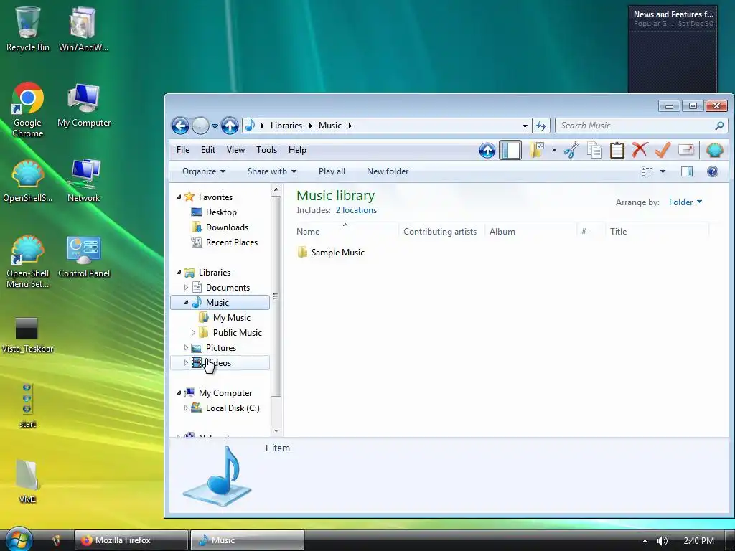
Task: Select Desktop under Favorites
Action: (214, 212)
